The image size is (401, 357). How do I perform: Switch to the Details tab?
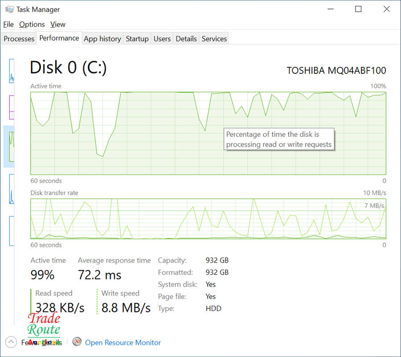coord(186,39)
